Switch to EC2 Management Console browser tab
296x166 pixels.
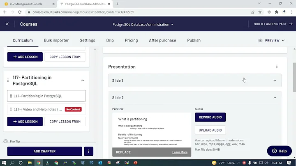click(x=28, y=4)
